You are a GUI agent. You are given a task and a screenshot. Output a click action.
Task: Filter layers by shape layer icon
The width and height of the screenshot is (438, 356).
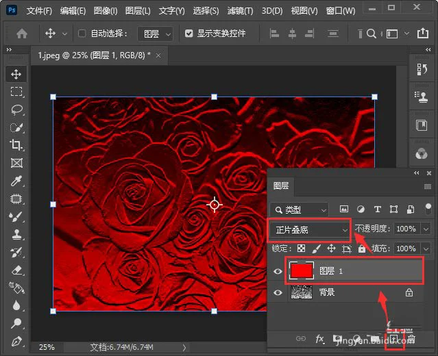tap(394, 209)
